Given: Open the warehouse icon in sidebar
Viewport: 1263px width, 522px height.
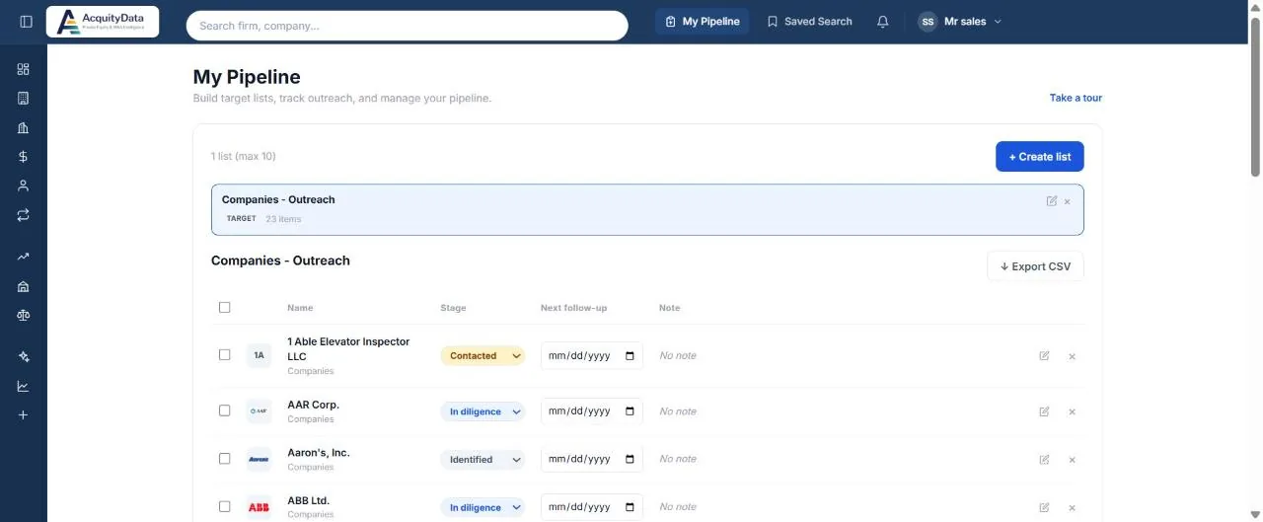Looking at the screenshot, I should click(24, 286).
